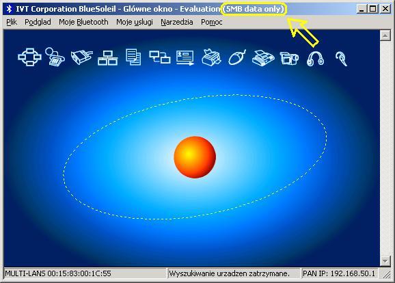
Task: Minimize the BlueSoleil window
Action: point(362,9)
